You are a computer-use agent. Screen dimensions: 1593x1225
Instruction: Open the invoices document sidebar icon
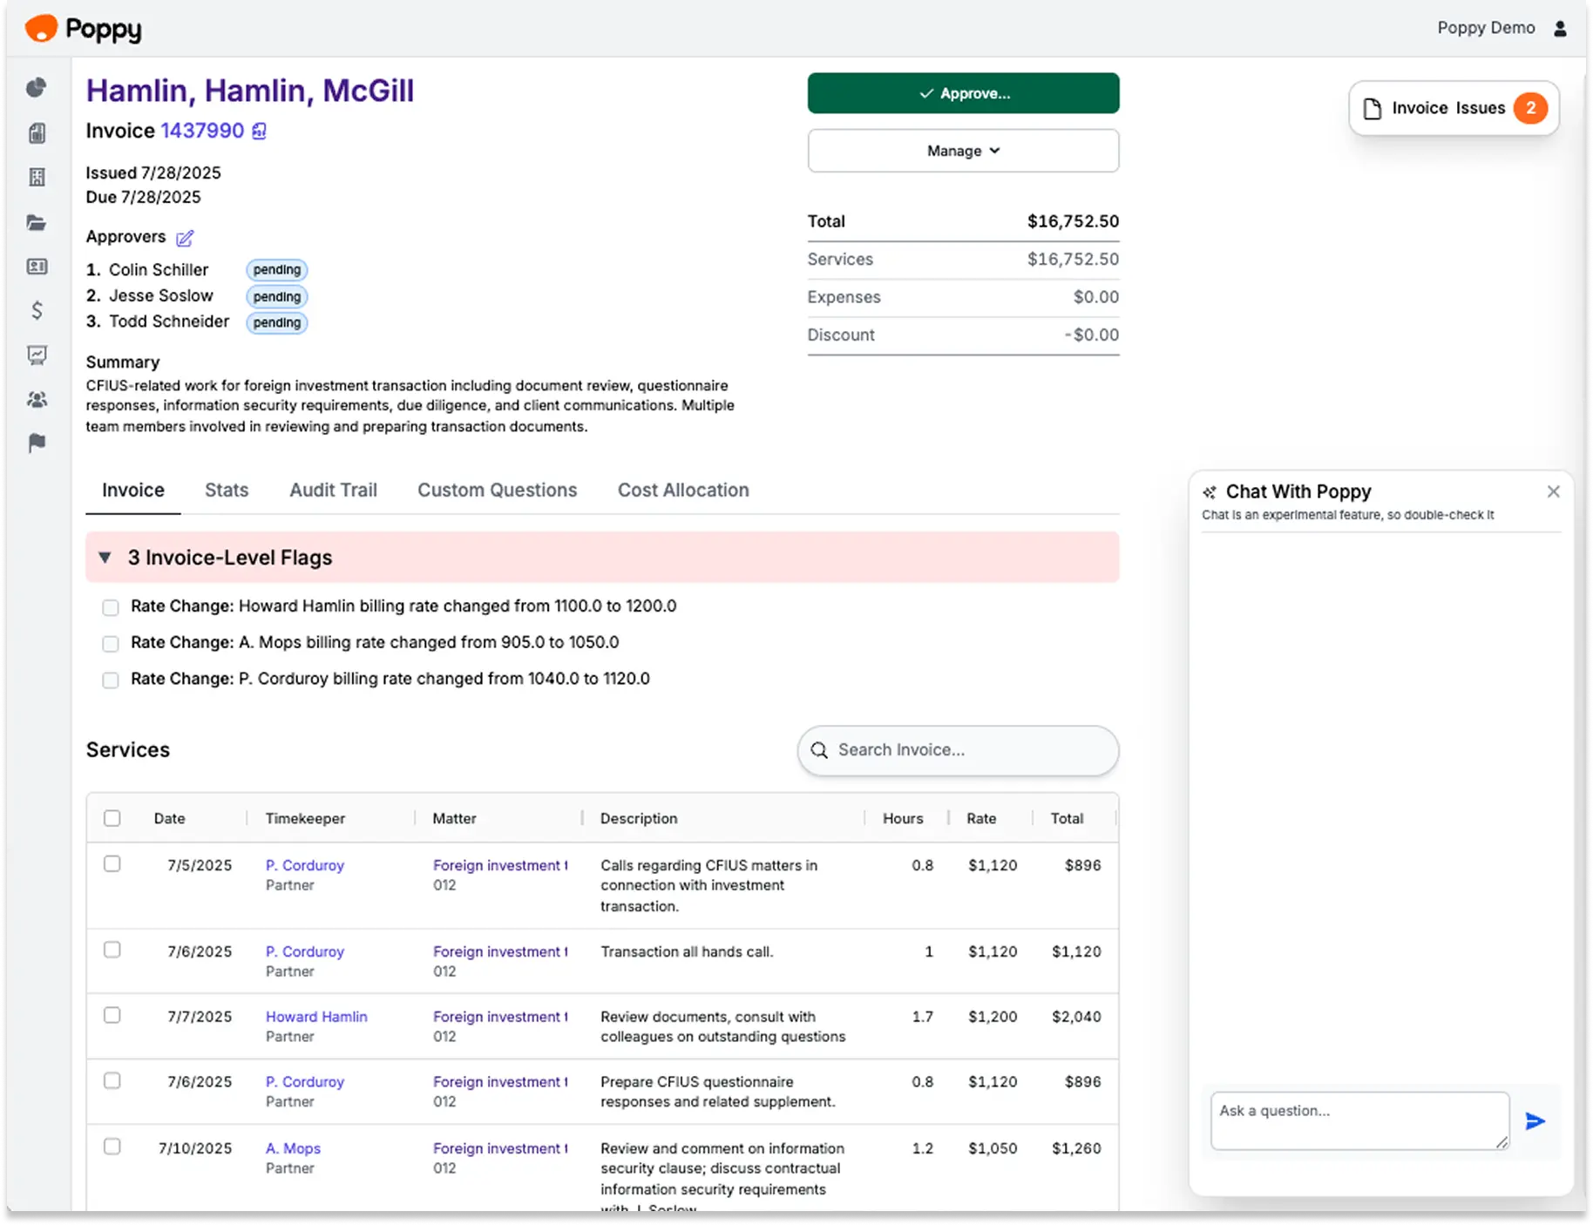click(x=37, y=133)
